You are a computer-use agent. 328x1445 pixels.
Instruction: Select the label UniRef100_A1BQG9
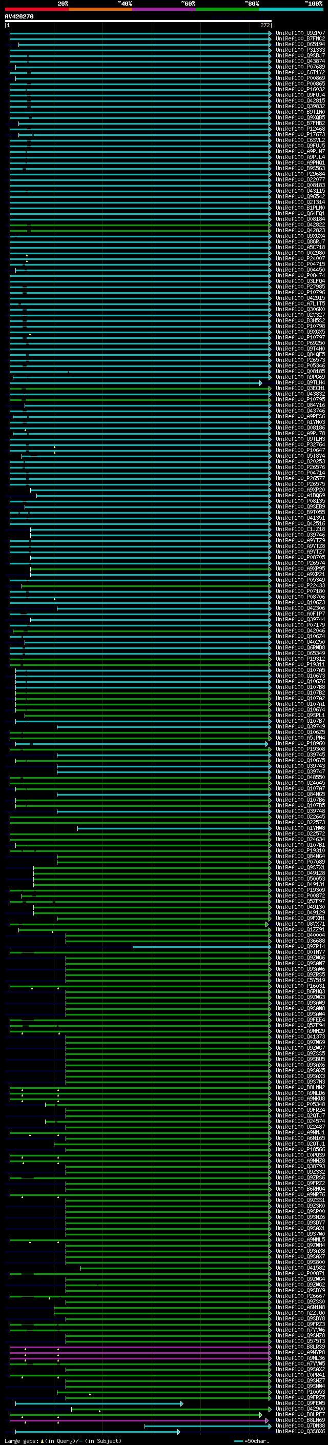300,495
